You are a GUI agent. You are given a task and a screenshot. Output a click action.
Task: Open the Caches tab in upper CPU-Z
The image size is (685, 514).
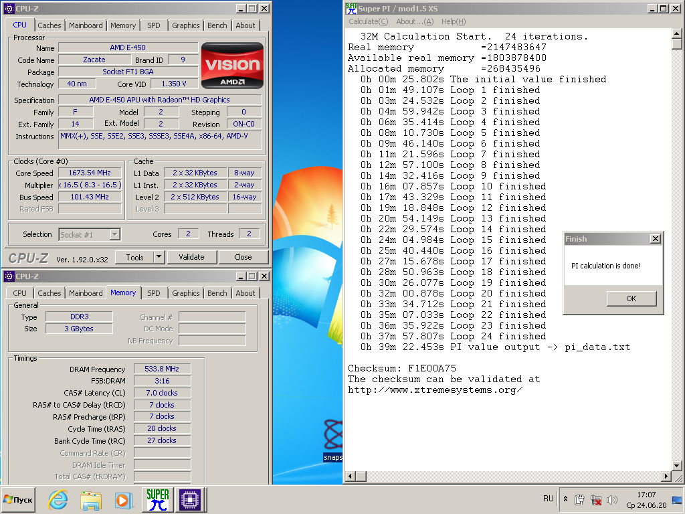(50, 25)
